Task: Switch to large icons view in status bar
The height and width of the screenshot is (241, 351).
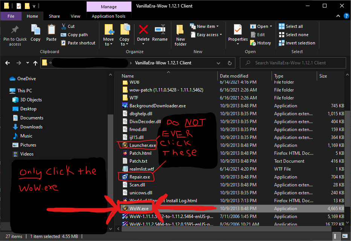Action: tap(345, 236)
